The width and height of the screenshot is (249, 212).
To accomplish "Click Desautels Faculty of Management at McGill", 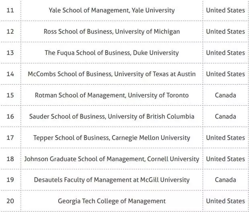I will point(112,180).
